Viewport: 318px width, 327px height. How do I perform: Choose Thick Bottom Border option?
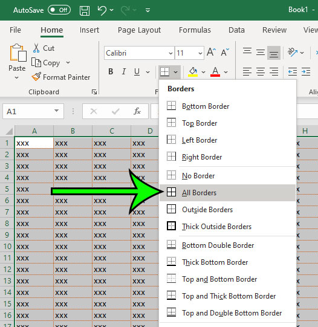(x=228, y=262)
